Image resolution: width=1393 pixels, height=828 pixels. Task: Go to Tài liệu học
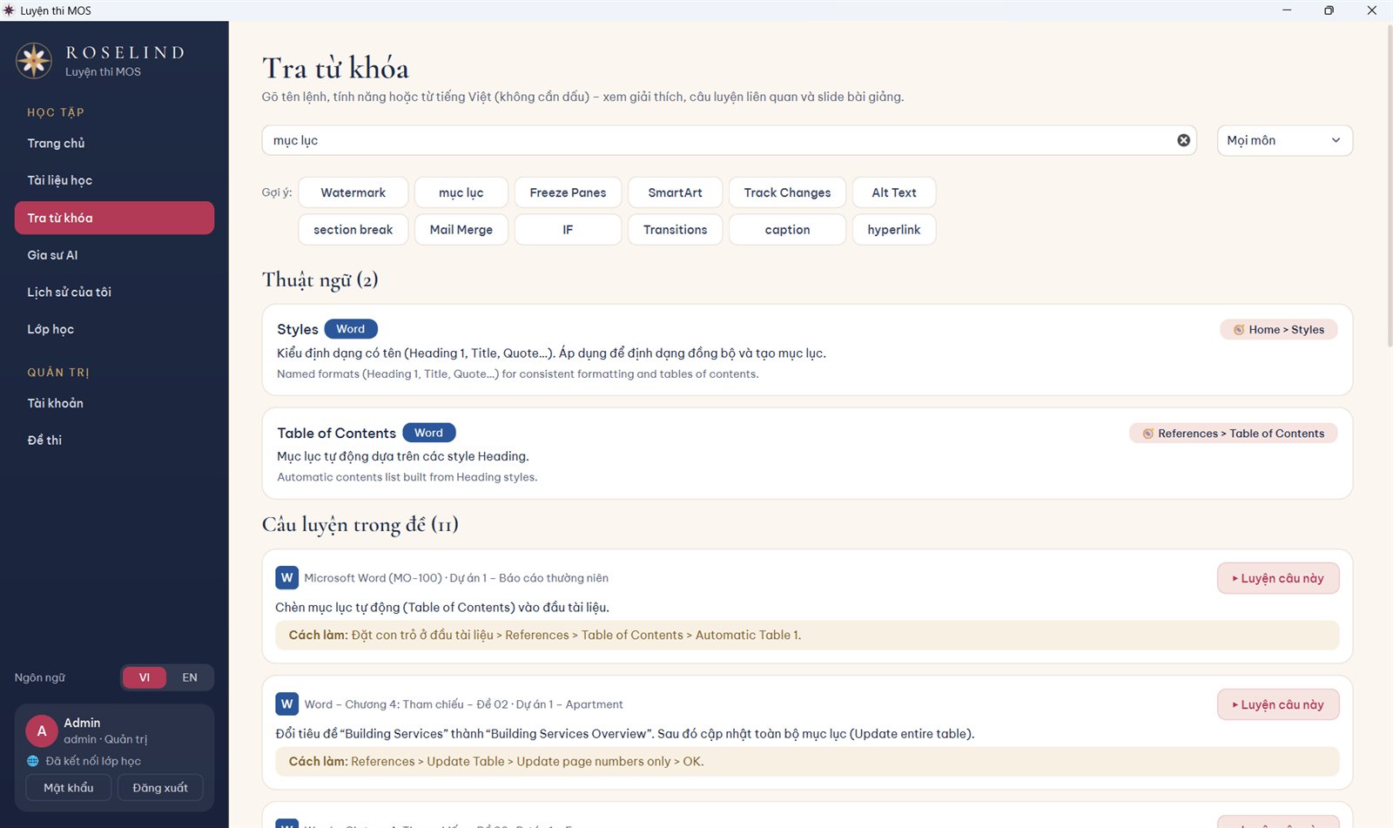(114, 180)
